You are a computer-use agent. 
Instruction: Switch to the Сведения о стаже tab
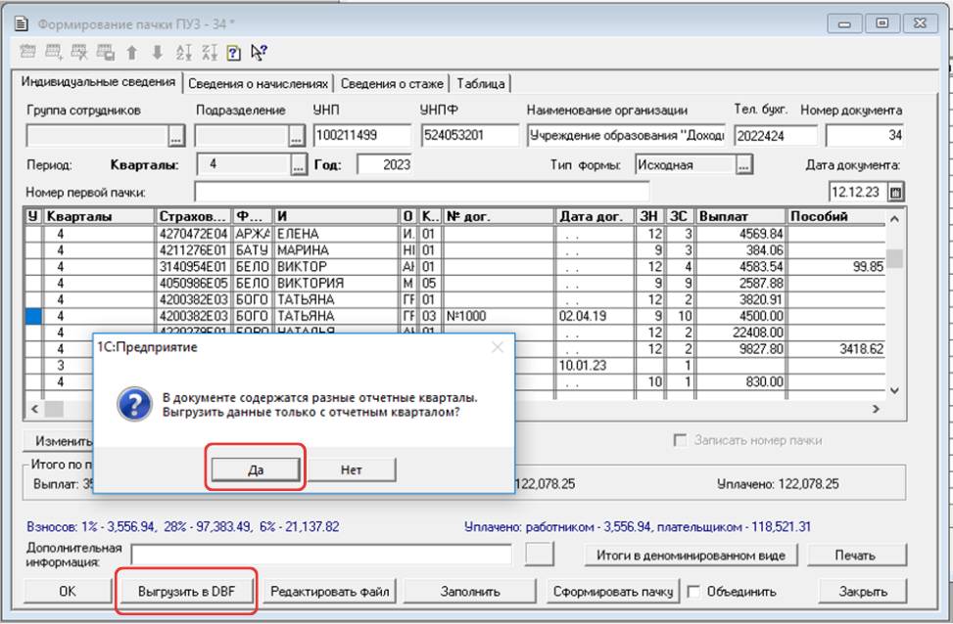[x=392, y=83]
